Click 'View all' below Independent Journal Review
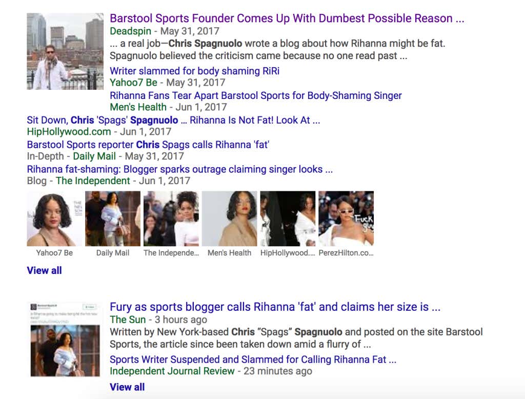This screenshot has height=399, width=525. [127, 387]
